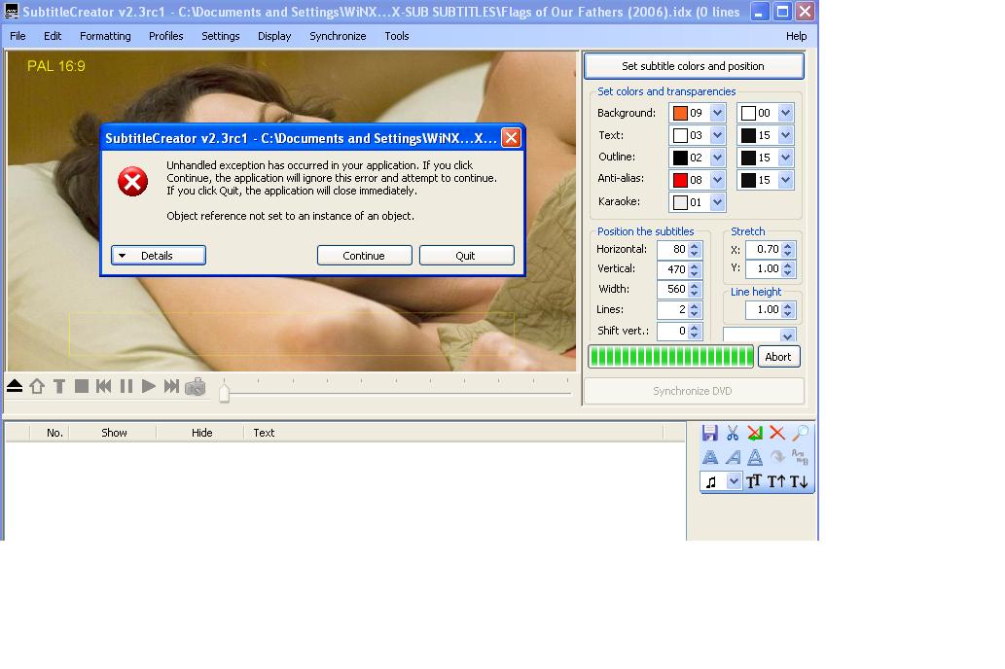Delete using the plain red X icon

(x=777, y=433)
